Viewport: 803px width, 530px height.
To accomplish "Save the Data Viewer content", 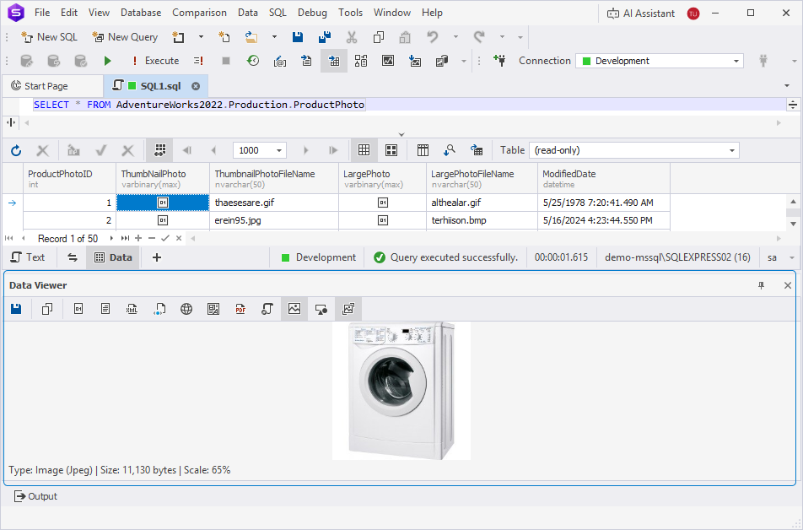I will [x=16, y=309].
